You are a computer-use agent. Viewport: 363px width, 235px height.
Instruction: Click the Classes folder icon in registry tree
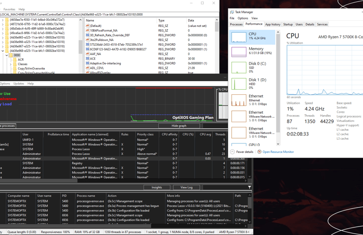[x=15, y=64]
